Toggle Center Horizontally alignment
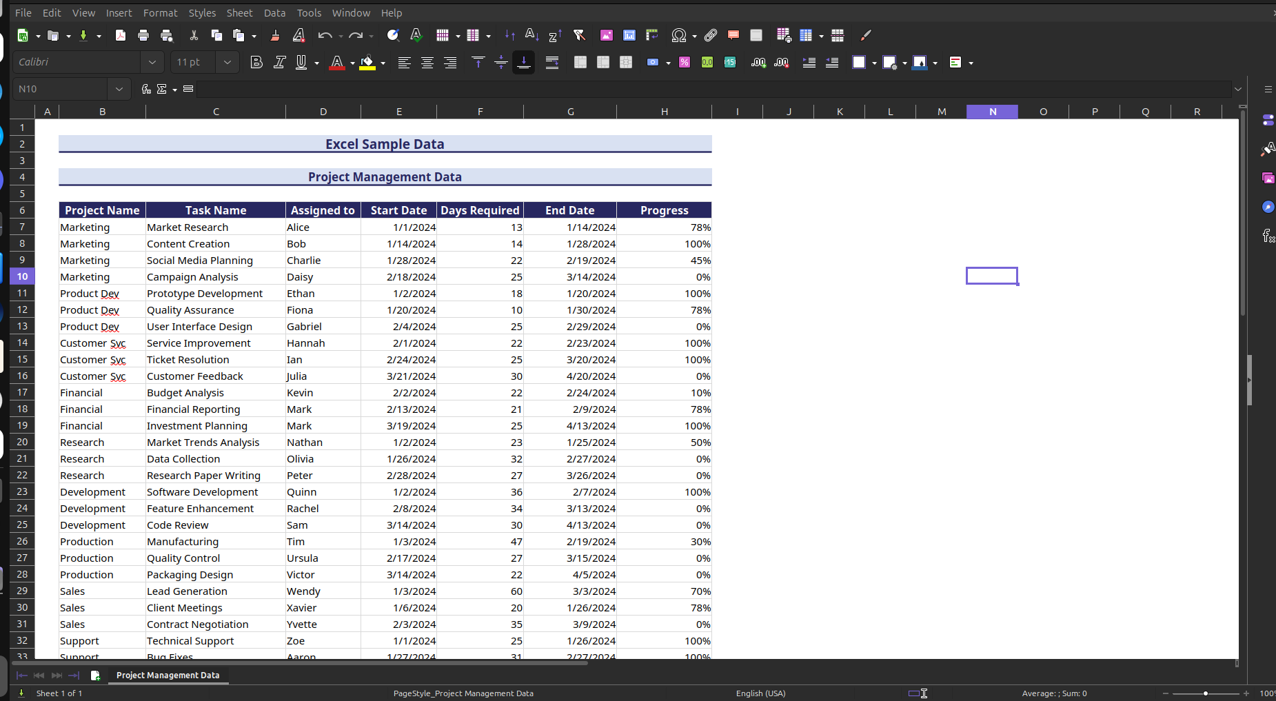Image resolution: width=1276 pixels, height=701 pixels. 427,62
